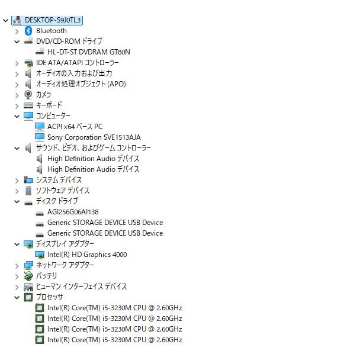Click the DESKTOP-S9J0TL3 computer icon
The width and height of the screenshot is (360, 360).
pos(17,20)
